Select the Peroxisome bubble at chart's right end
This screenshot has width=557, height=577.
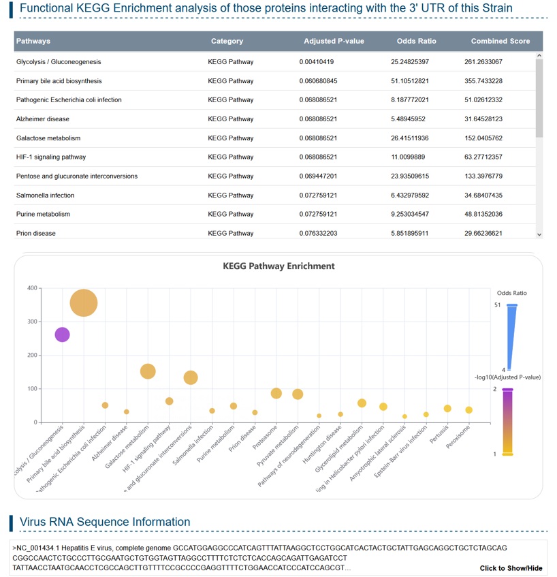pyautogui.click(x=468, y=410)
